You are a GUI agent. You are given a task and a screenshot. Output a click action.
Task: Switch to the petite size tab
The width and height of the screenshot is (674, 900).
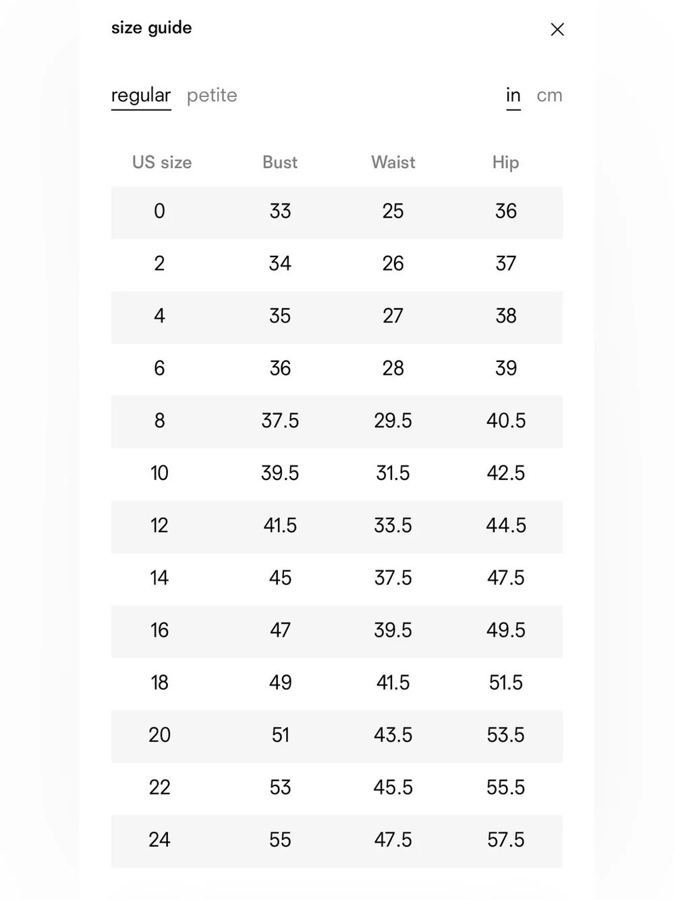212,95
